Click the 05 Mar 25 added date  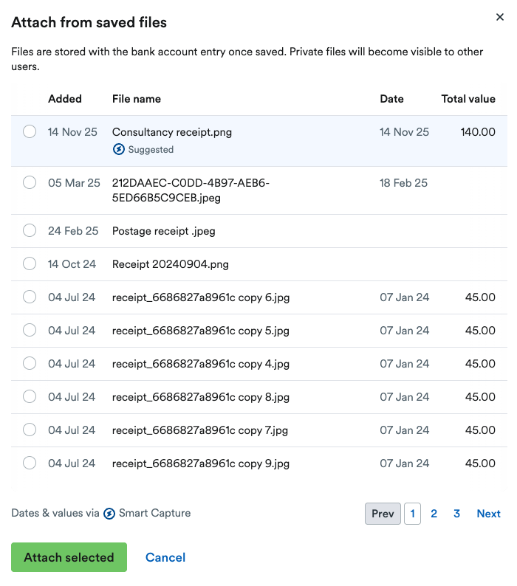coord(74,183)
